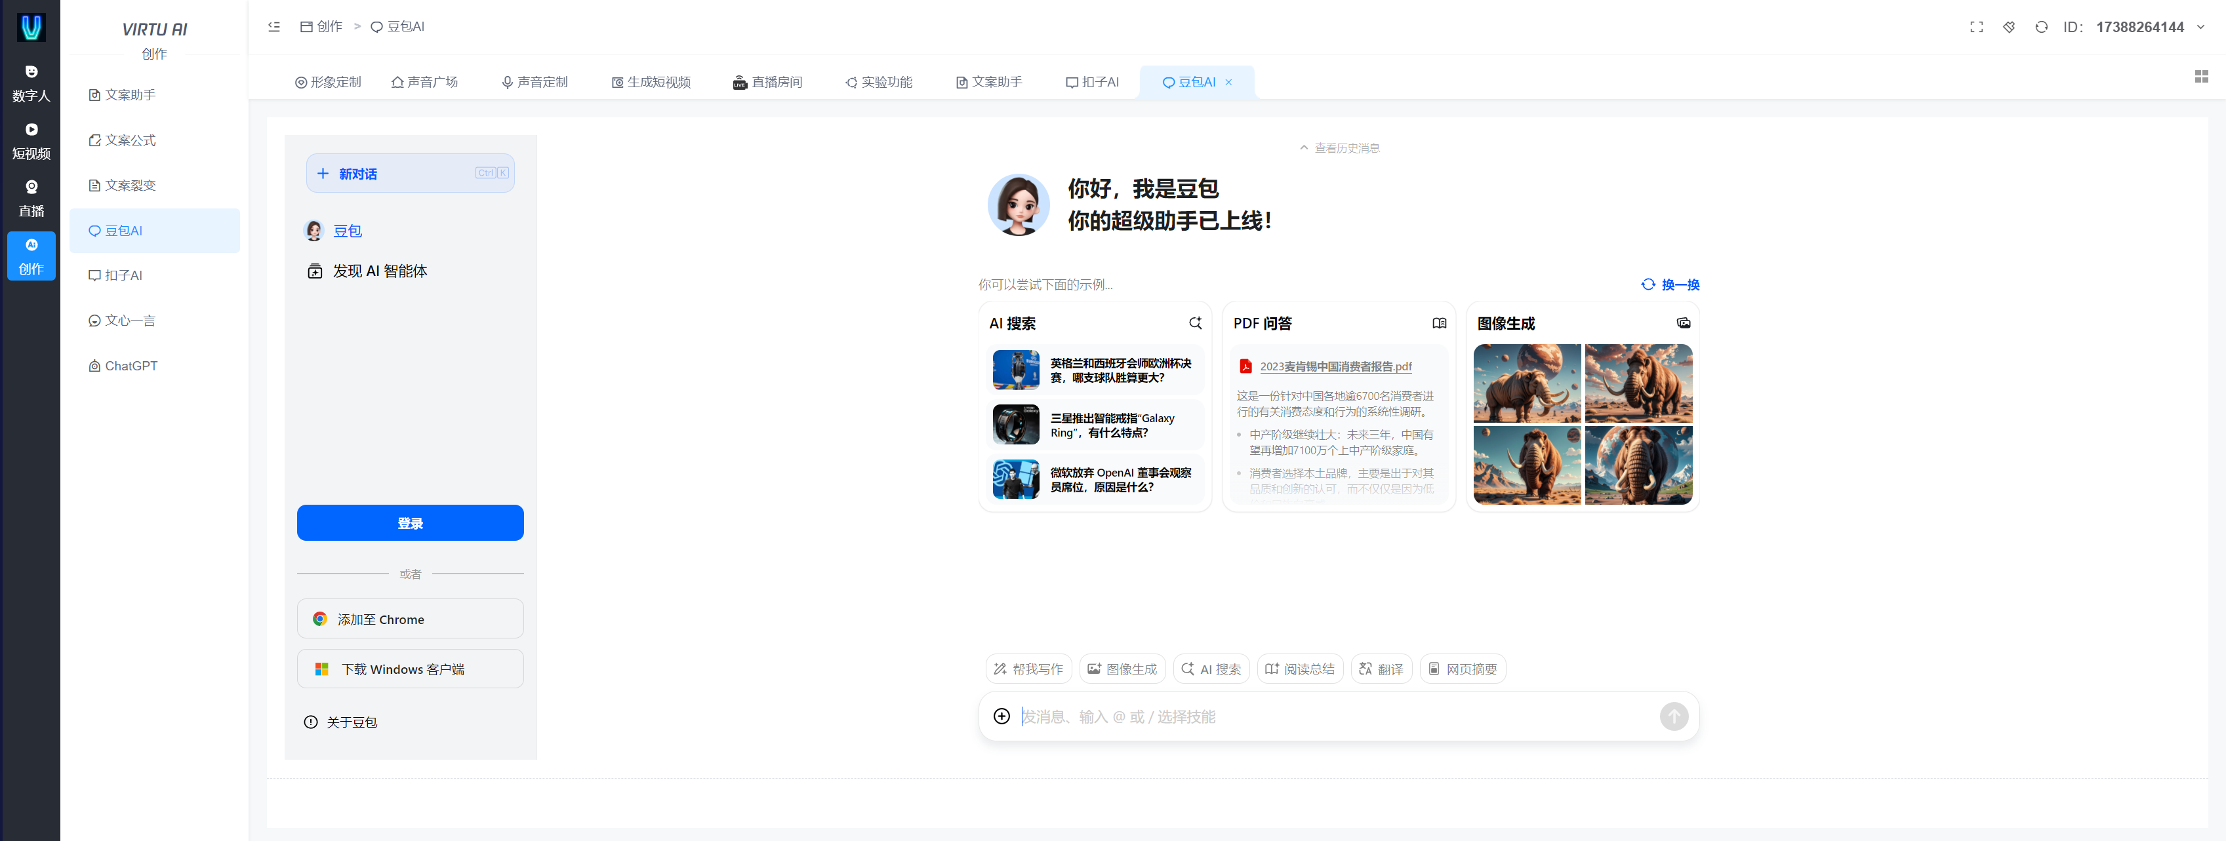Start a 新对话 conversation
The image size is (2226, 841).
click(x=411, y=174)
